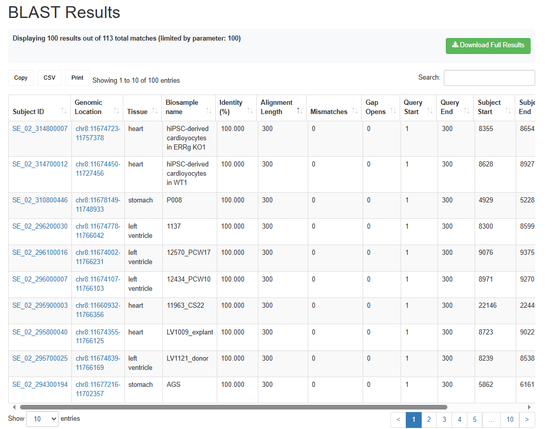
Task: Open subject SE_02_314800007
Action: (x=40, y=128)
